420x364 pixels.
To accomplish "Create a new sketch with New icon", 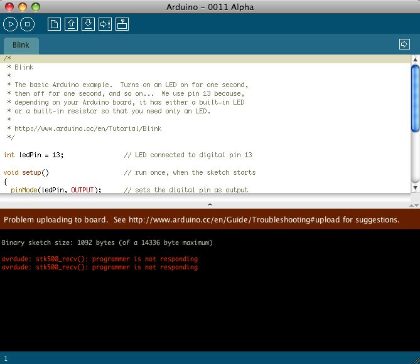I will [55, 24].
